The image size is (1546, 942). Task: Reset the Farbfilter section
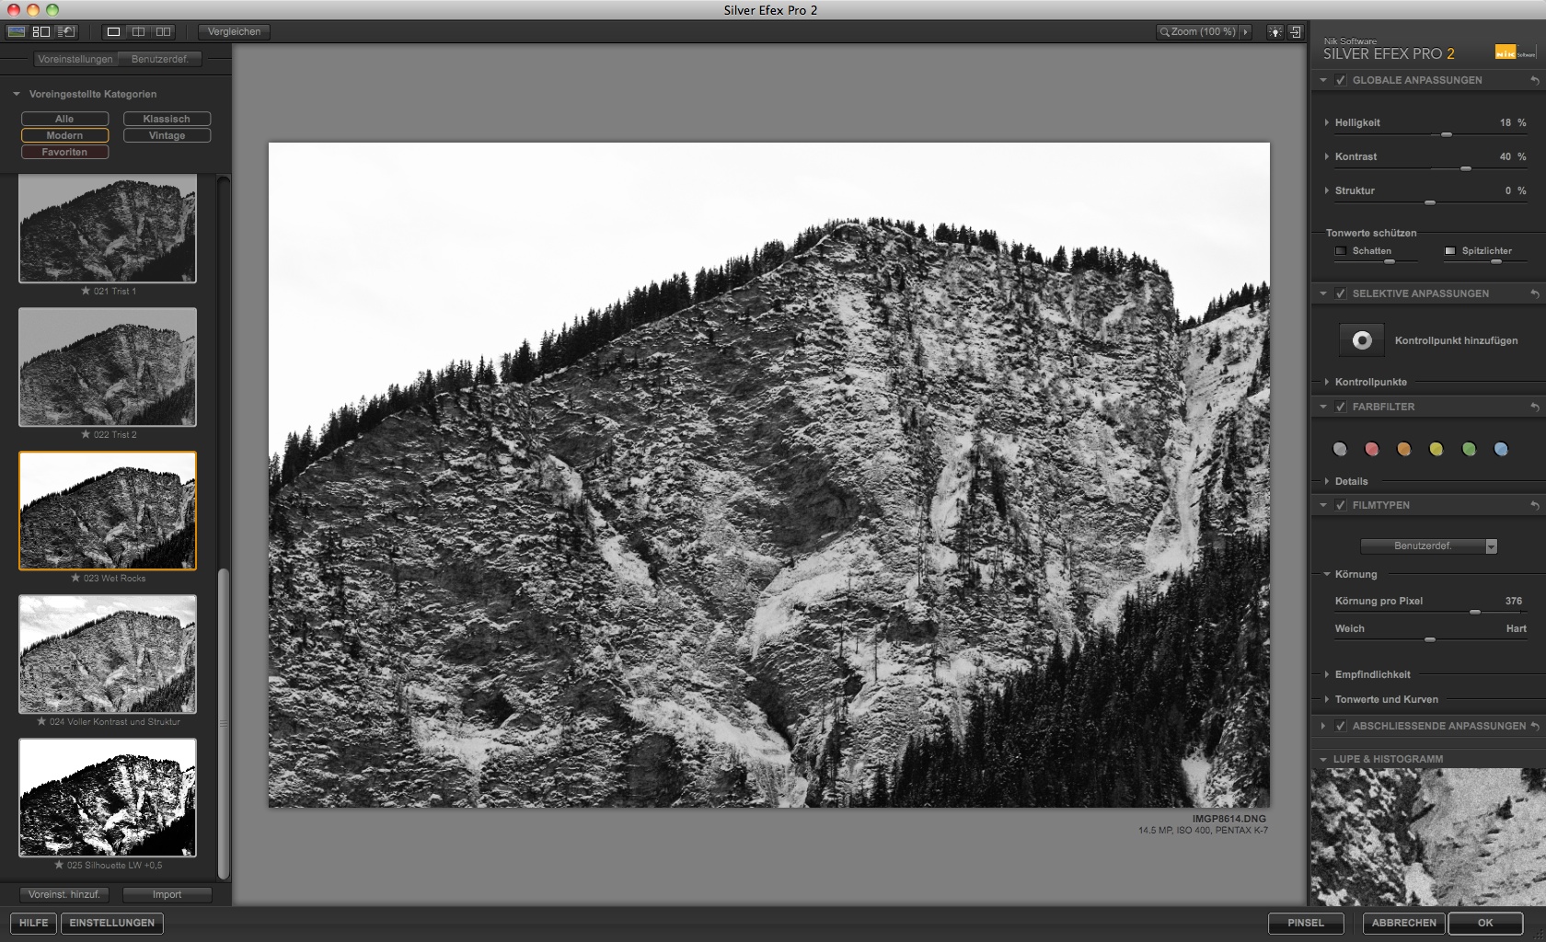tap(1534, 407)
